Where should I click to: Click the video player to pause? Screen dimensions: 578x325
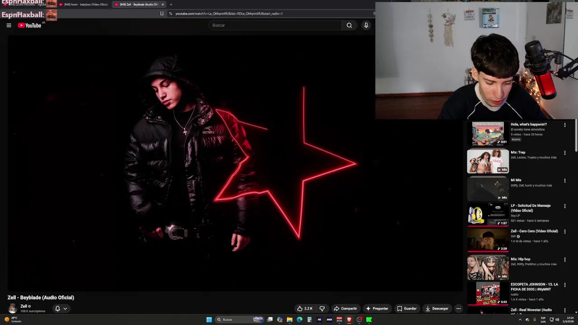(x=235, y=162)
